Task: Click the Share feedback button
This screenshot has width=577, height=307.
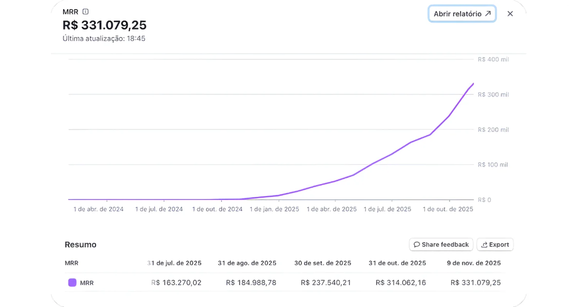Action: tap(441, 245)
